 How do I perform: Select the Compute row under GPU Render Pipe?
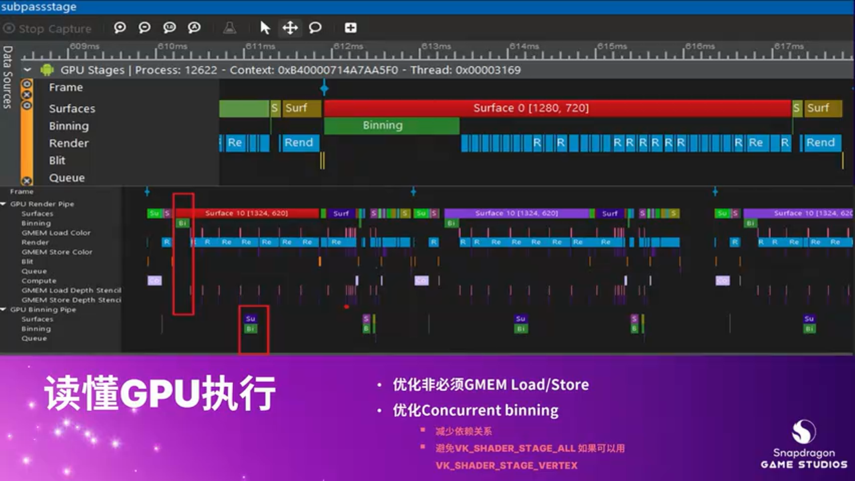click(38, 281)
